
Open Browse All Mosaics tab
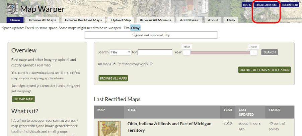click(155, 20)
